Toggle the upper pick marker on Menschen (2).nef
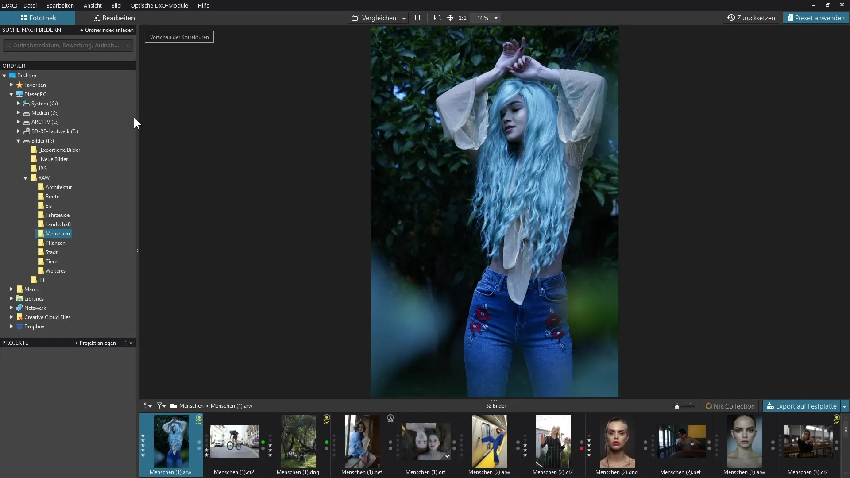This screenshot has height=478, width=850. coord(709,442)
